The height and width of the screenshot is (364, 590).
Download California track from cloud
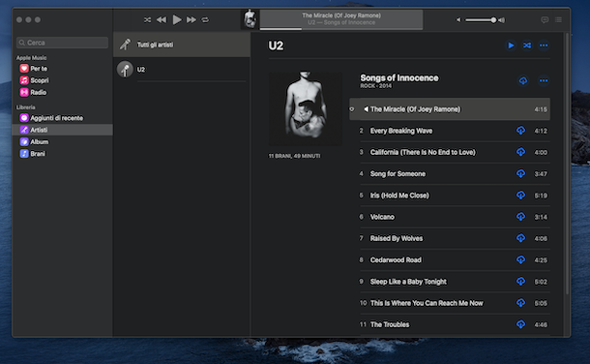point(520,152)
